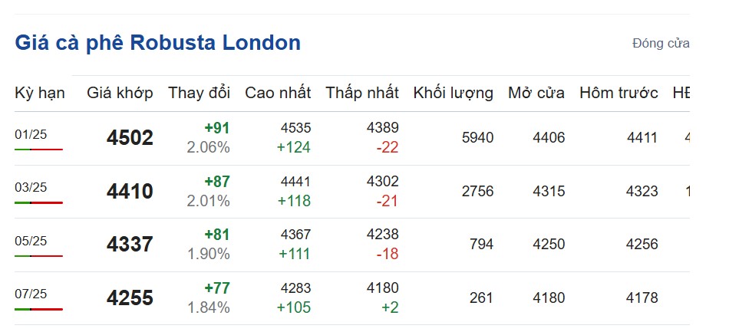Sort by the Kỳ hạn column header
The height and width of the screenshot is (332, 729).
[40, 93]
